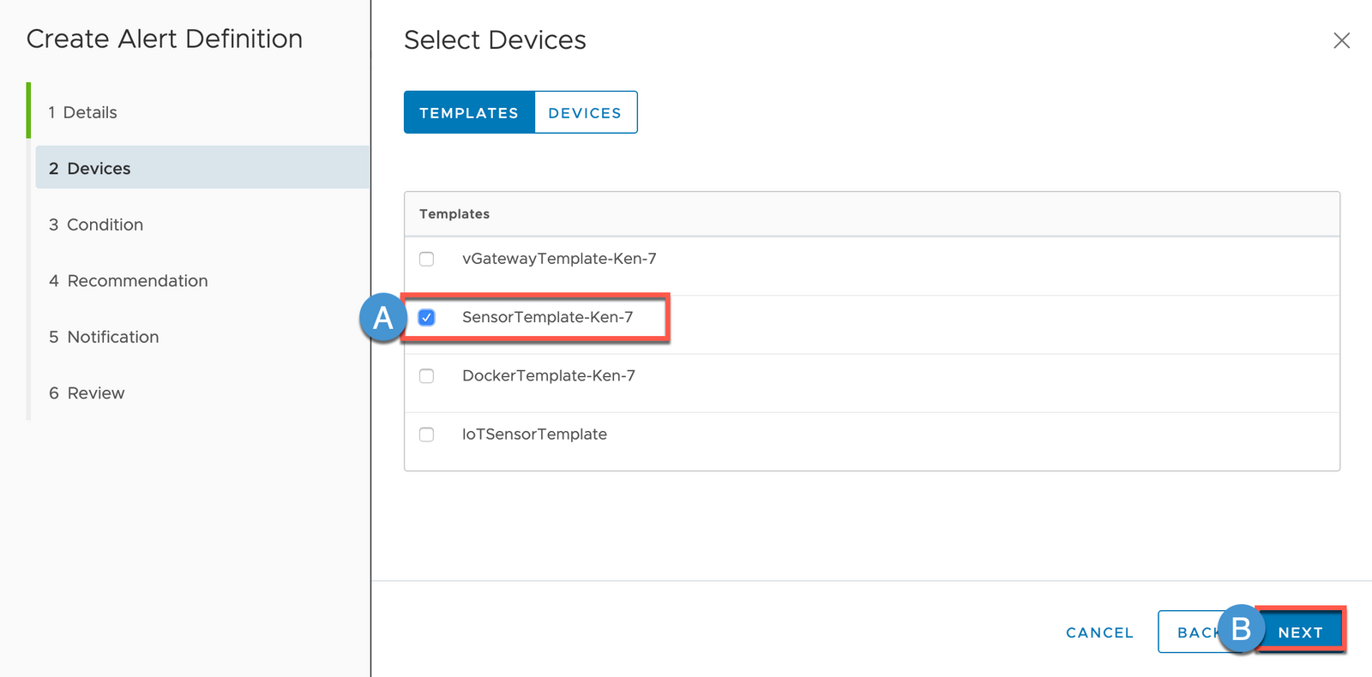Close the Select Devices dialog
The image size is (1372, 677).
(x=1341, y=40)
